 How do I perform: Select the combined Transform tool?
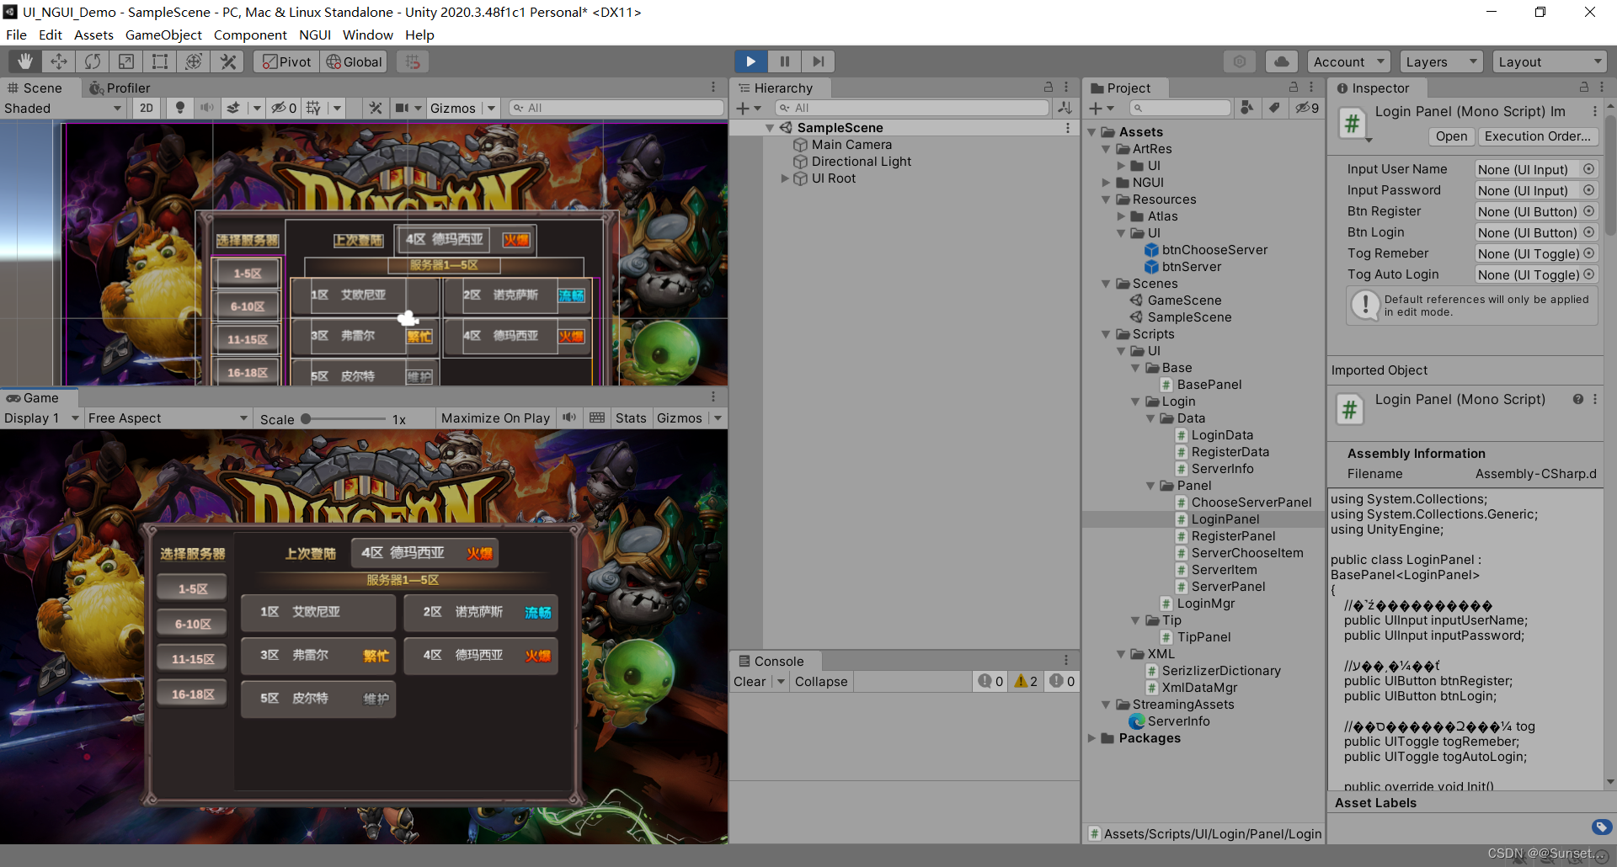click(x=194, y=61)
